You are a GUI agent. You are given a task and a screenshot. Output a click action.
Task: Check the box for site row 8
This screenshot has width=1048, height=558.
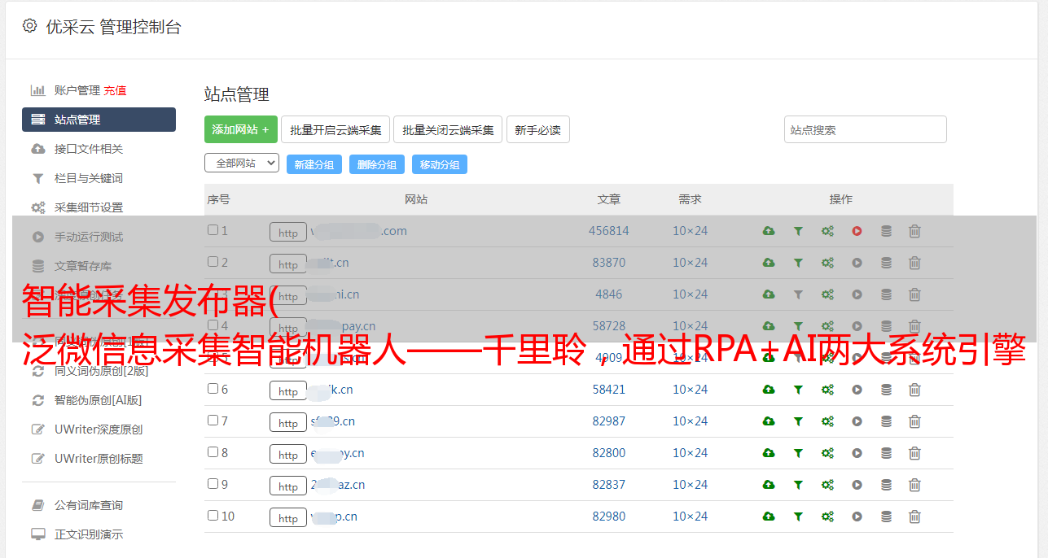213,452
